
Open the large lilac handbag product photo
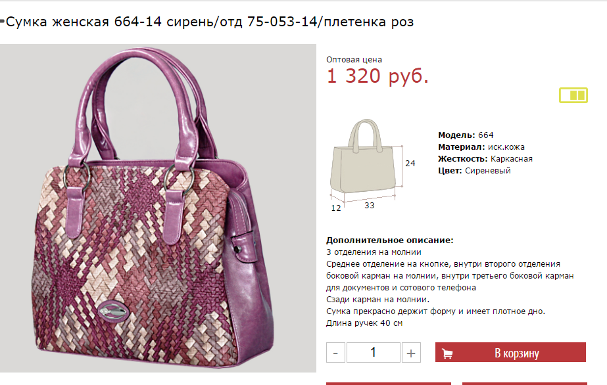point(158,208)
